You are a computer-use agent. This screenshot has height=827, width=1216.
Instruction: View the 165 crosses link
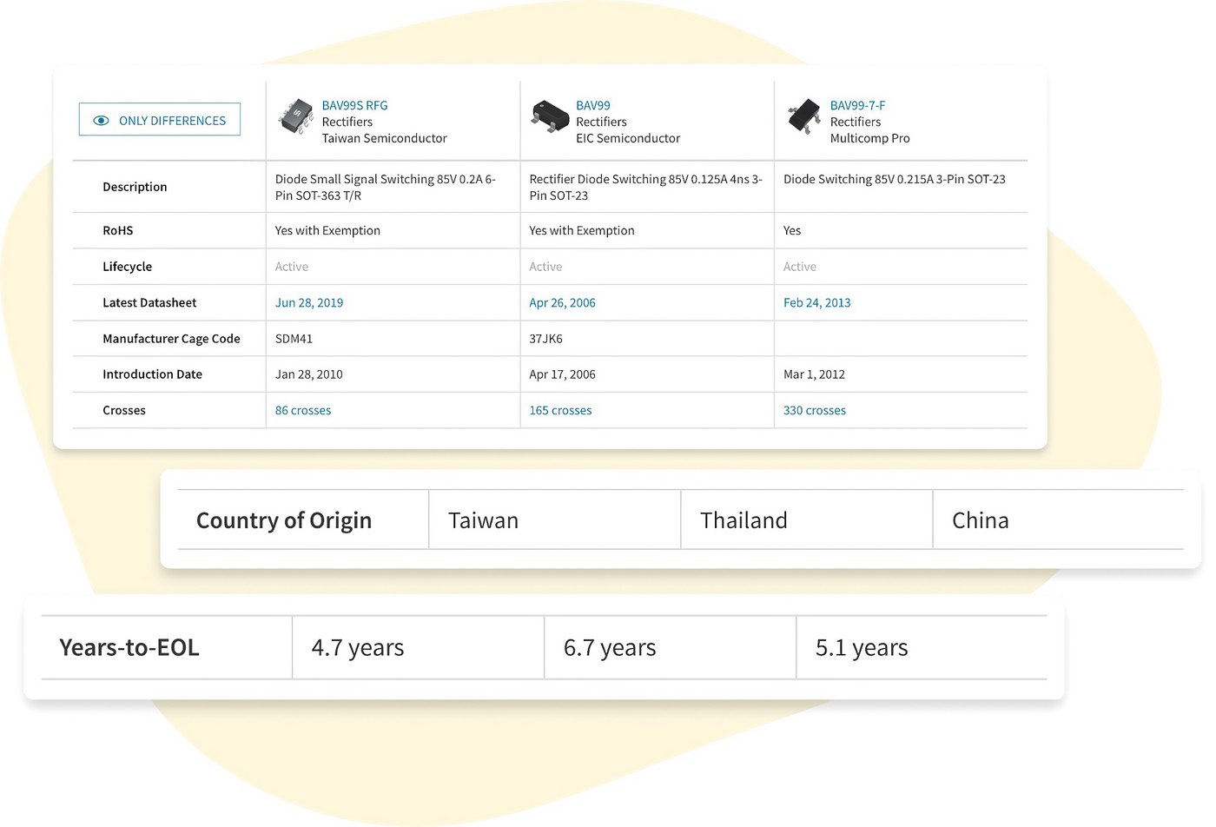(560, 410)
